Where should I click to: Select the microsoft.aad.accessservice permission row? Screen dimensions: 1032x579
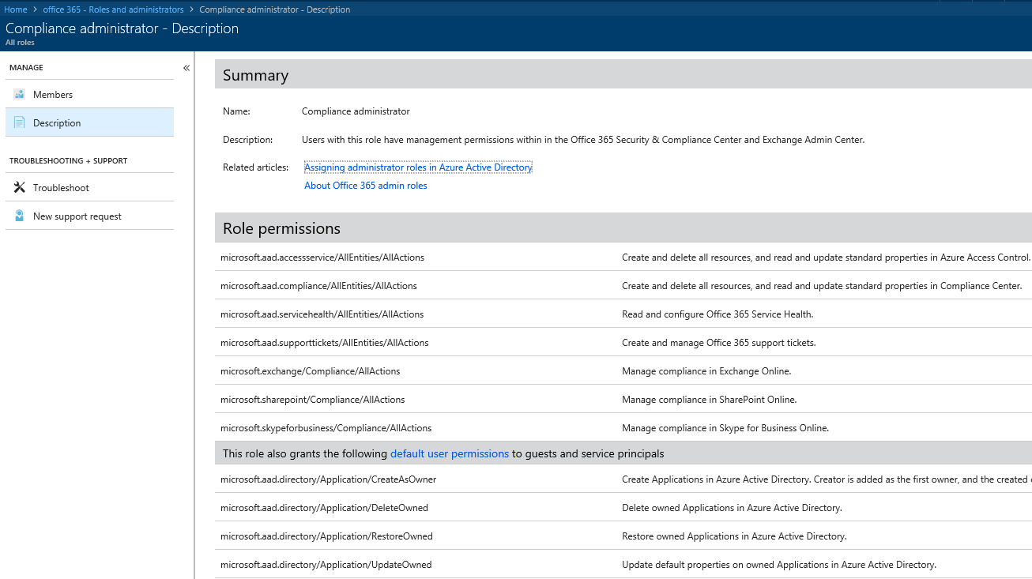[x=322, y=258]
